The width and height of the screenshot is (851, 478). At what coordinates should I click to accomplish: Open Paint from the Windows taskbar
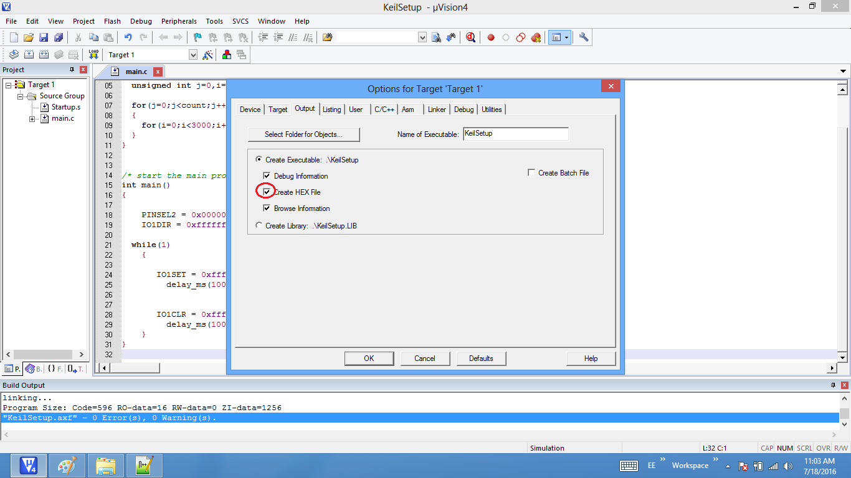(67, 465)
